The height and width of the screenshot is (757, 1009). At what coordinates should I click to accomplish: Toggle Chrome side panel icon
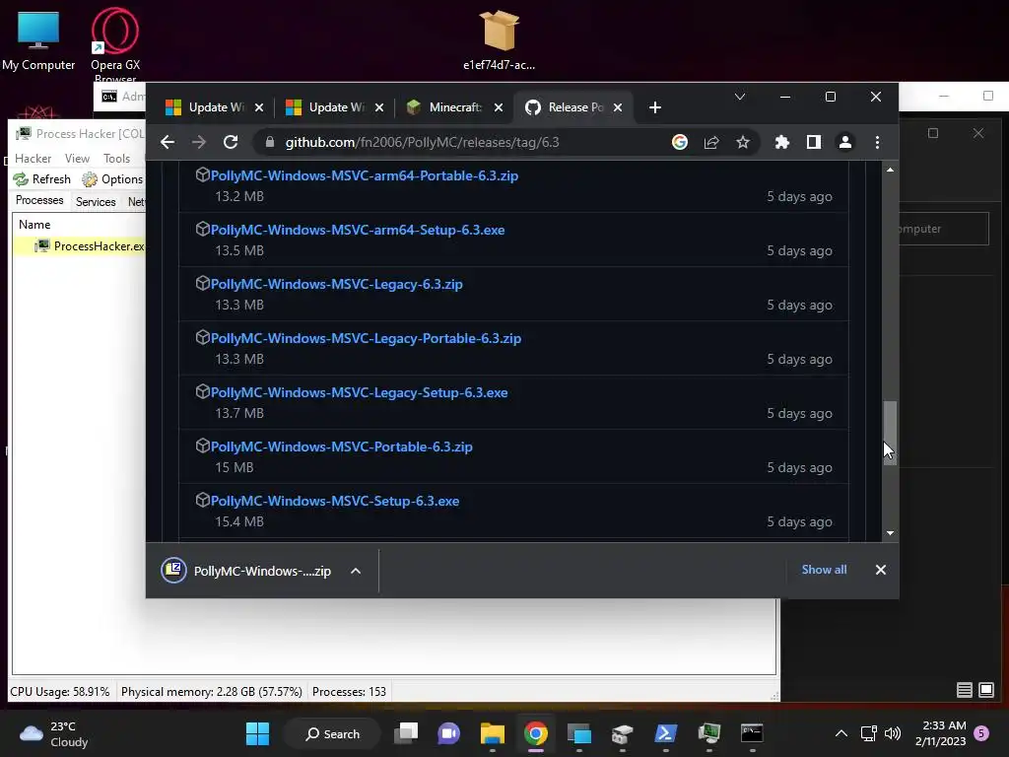pos(813,142)
